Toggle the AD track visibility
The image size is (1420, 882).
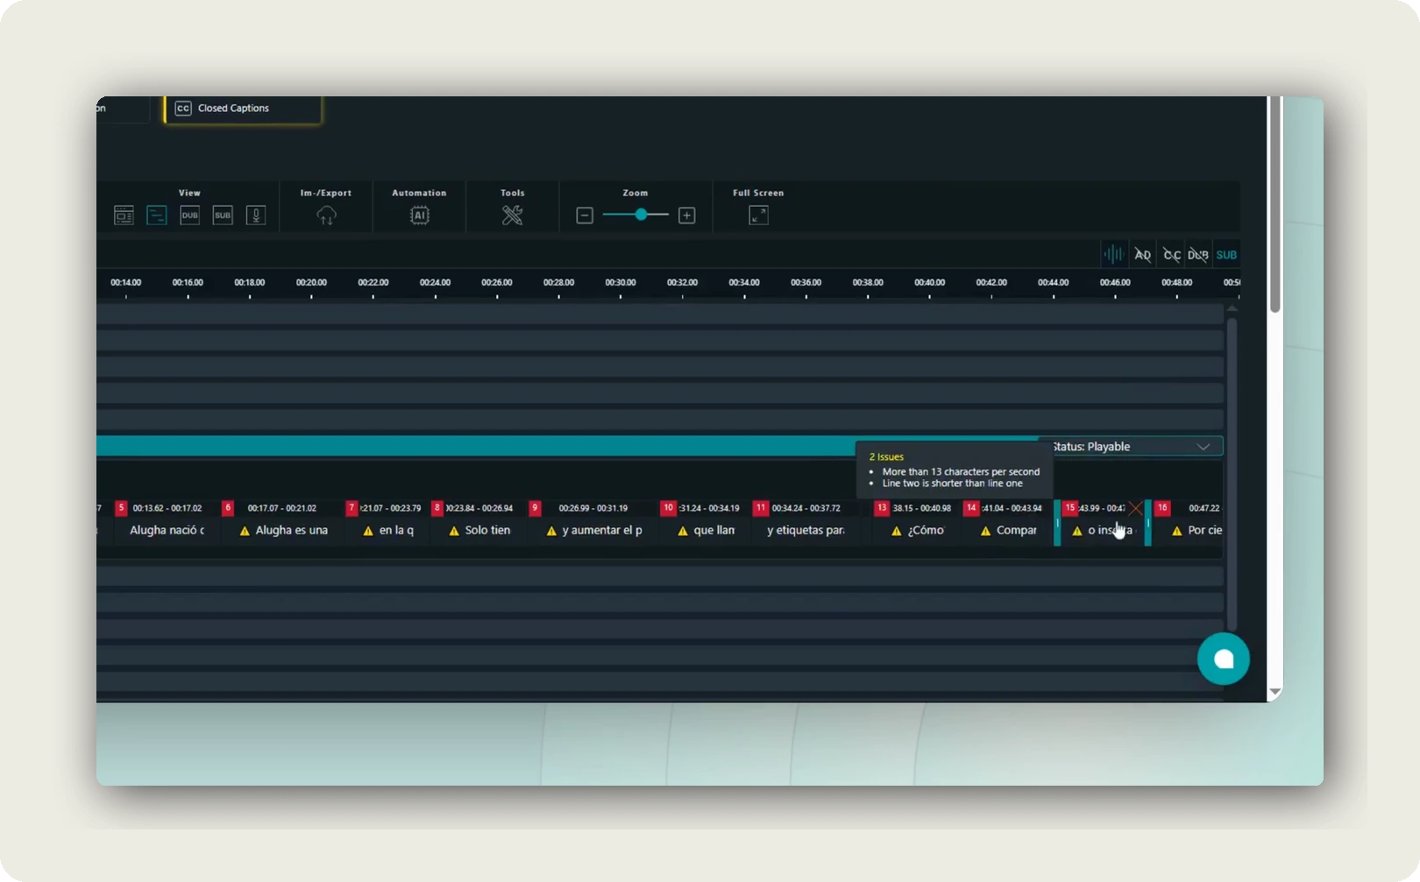click(1142, 255)
